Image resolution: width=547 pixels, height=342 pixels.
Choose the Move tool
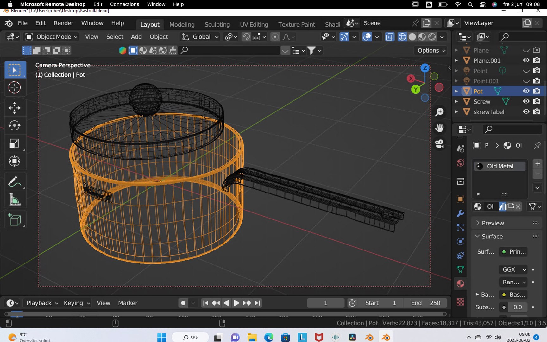pyautogui.click(x=15, y=108)
